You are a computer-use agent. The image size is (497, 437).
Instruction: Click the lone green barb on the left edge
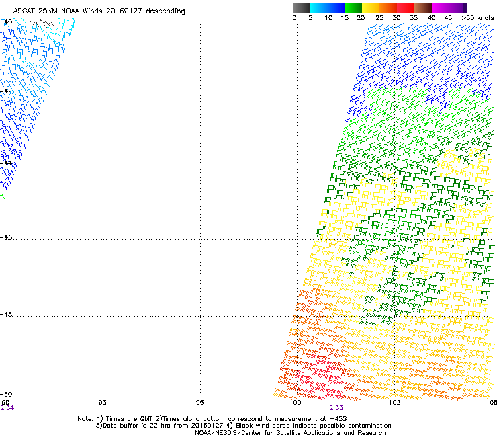click(x=3, y=196)
